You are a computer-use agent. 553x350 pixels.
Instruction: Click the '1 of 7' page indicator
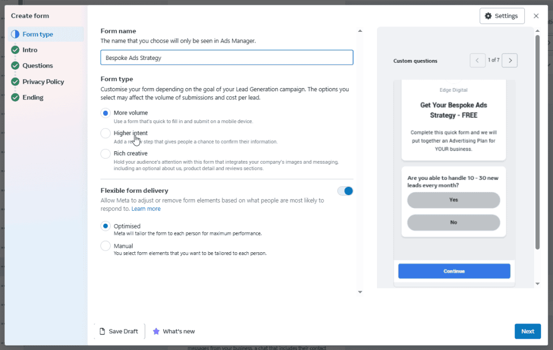[x=494, y=60]
